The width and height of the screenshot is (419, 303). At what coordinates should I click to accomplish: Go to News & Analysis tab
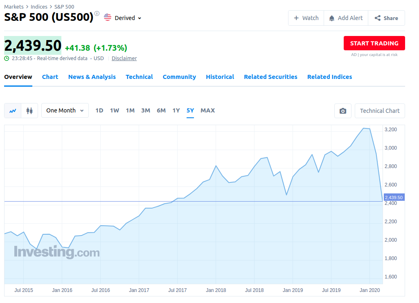pyautogui.click(x=92, y=77)
